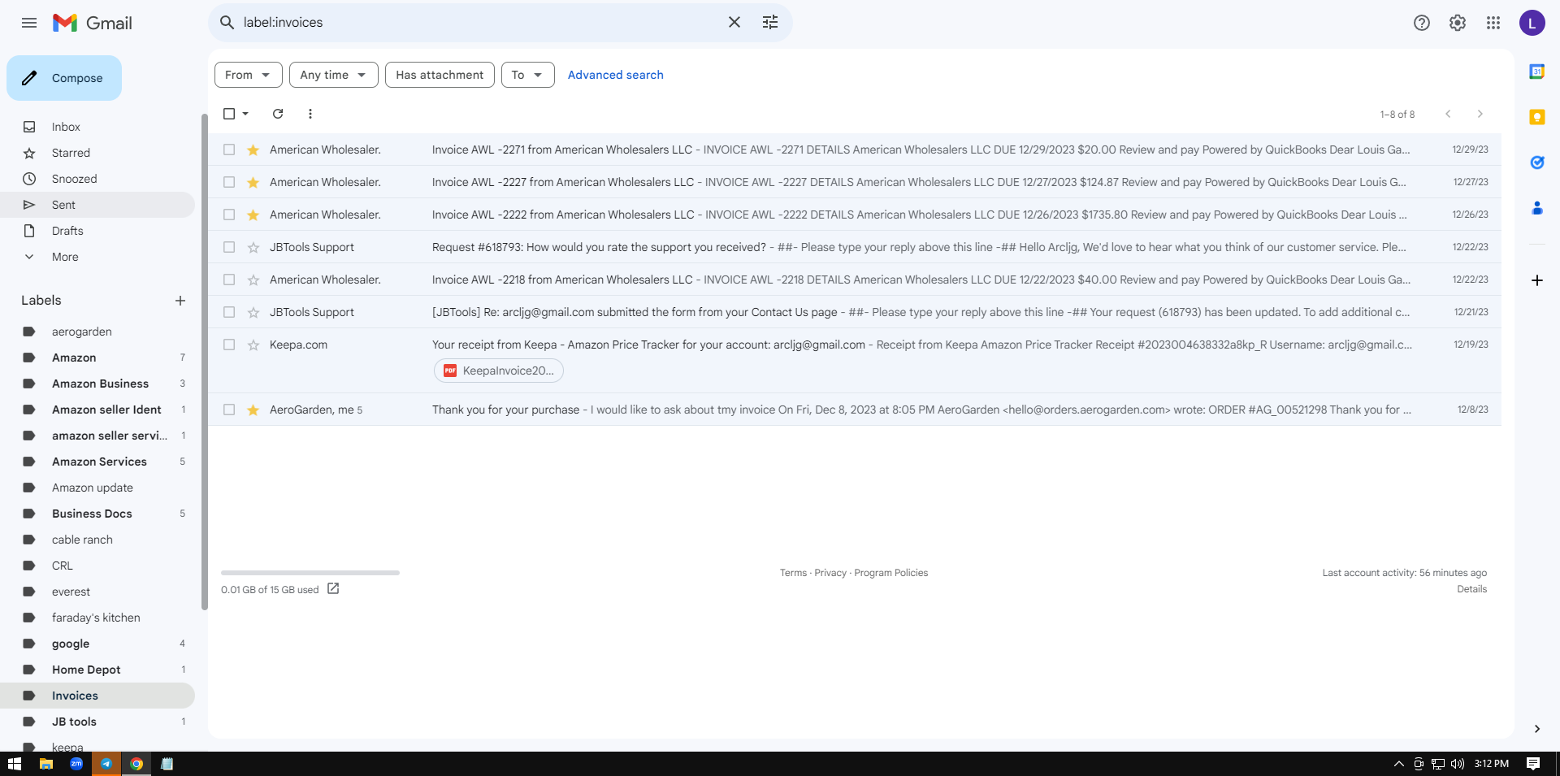The width and height of the screenshot is (1560, 776).
Task: Get add-ons with the plus icon
Action: point(1537,280)
